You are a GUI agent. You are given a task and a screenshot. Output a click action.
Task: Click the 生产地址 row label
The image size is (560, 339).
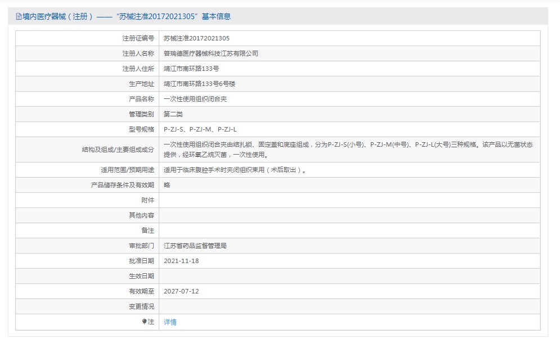pos(141,84)
